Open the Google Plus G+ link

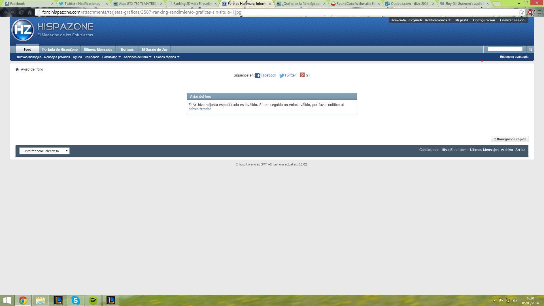(x=302, y=75)
